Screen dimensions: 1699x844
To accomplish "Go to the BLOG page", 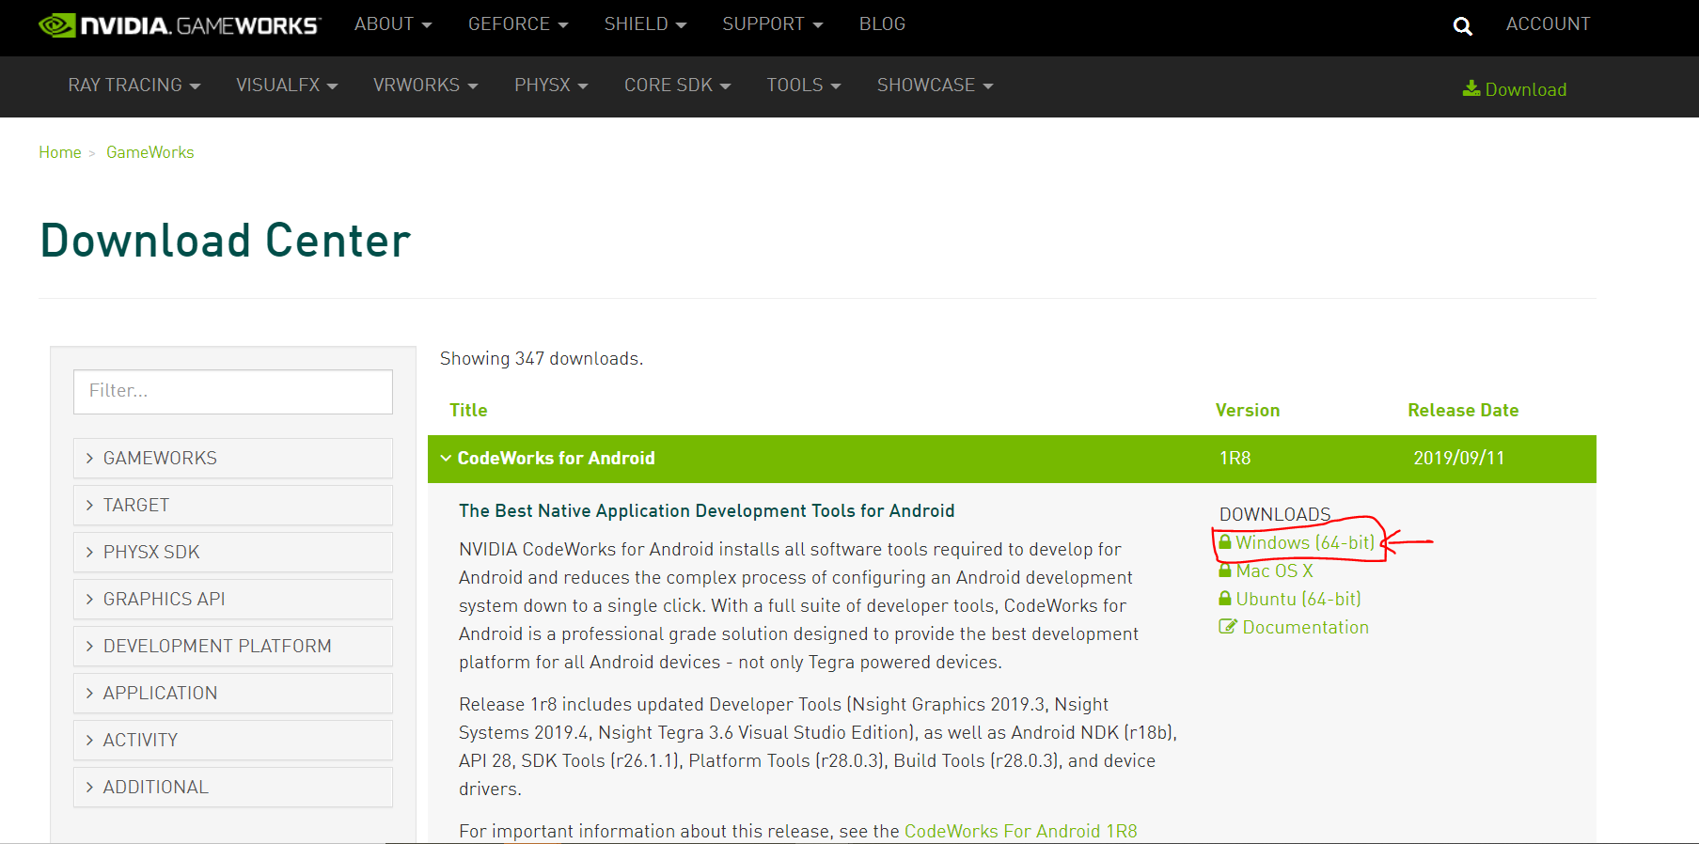I will tap(882, 24).
